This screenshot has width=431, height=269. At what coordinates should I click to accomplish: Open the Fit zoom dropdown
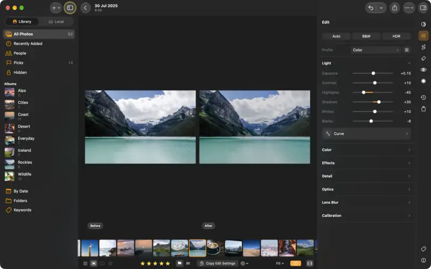click(x=280, y=264)
